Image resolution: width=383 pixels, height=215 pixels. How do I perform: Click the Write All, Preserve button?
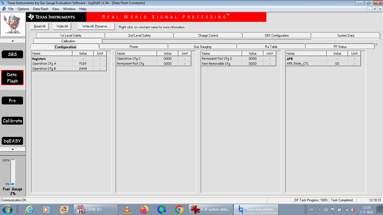[x=96, y=26]
